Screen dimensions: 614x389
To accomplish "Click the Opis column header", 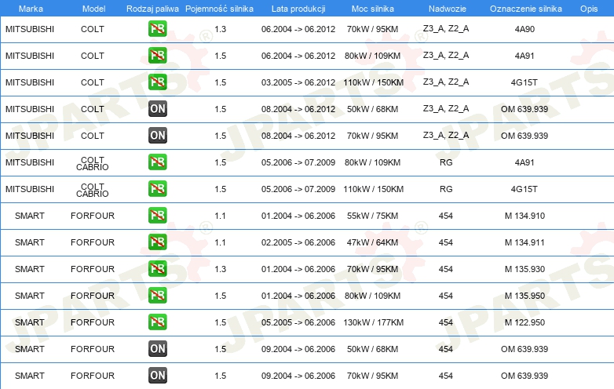I will tap(589, 9).
